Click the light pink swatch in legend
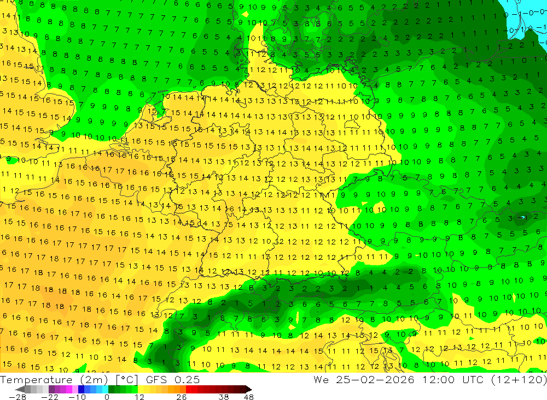The width and height of the screenshot is (547, 400). (x=75, y=389)
